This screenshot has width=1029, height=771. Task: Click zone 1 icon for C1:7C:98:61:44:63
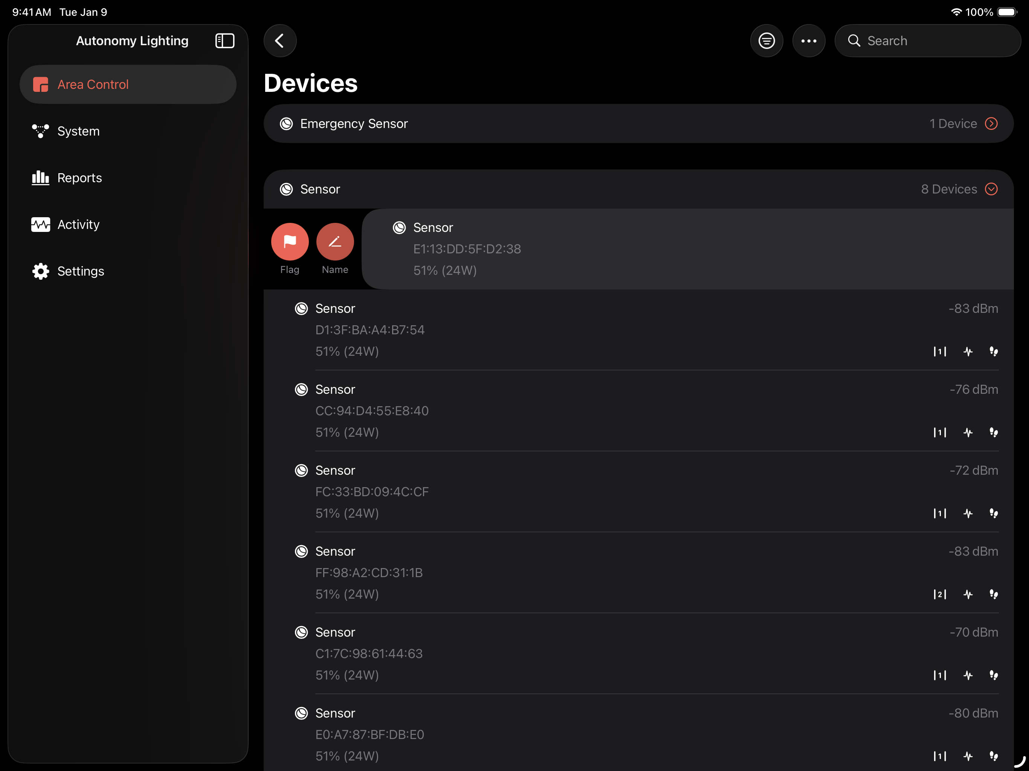coord(940,675)
